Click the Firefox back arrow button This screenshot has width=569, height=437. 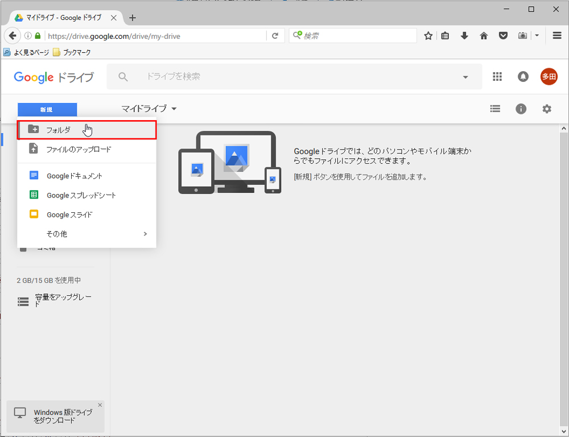point(13,36)
